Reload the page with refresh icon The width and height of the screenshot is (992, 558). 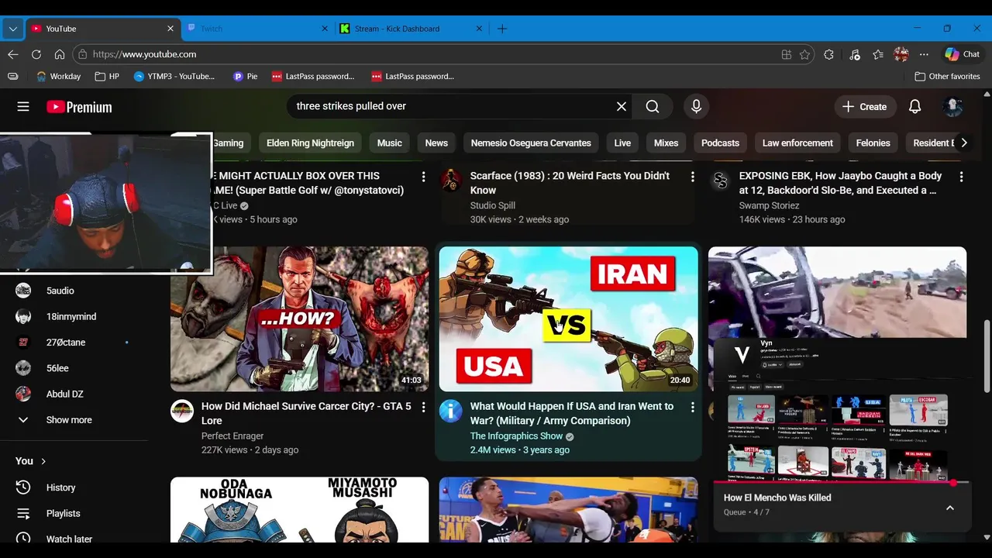point(36,54)
